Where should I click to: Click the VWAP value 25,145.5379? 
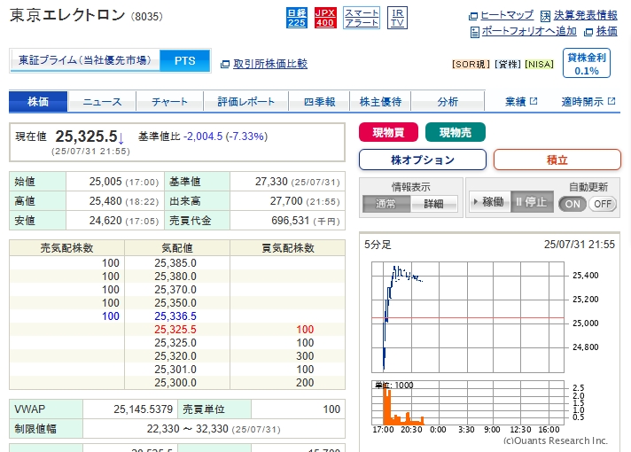pos(143,409)
